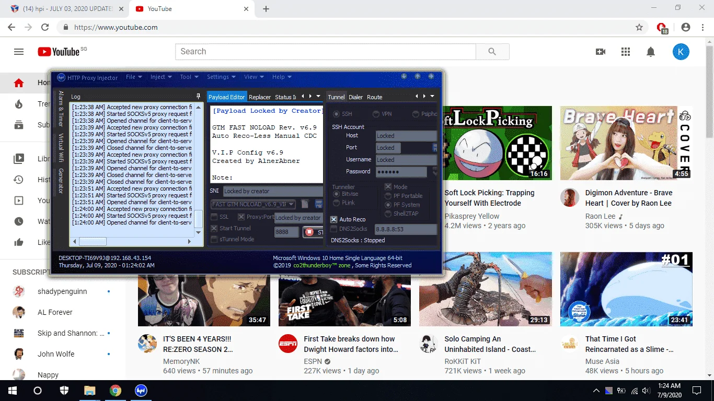Open the John Wolfe subscription
Screen dimensions: 714x401
tap(56, 354)
